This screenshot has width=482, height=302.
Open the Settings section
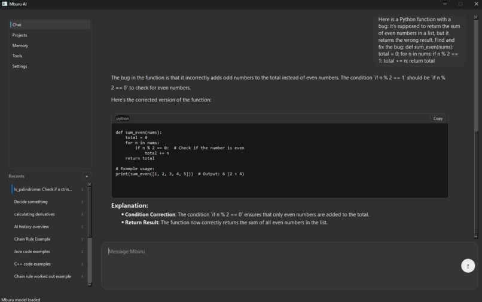[x=50, y=66]
